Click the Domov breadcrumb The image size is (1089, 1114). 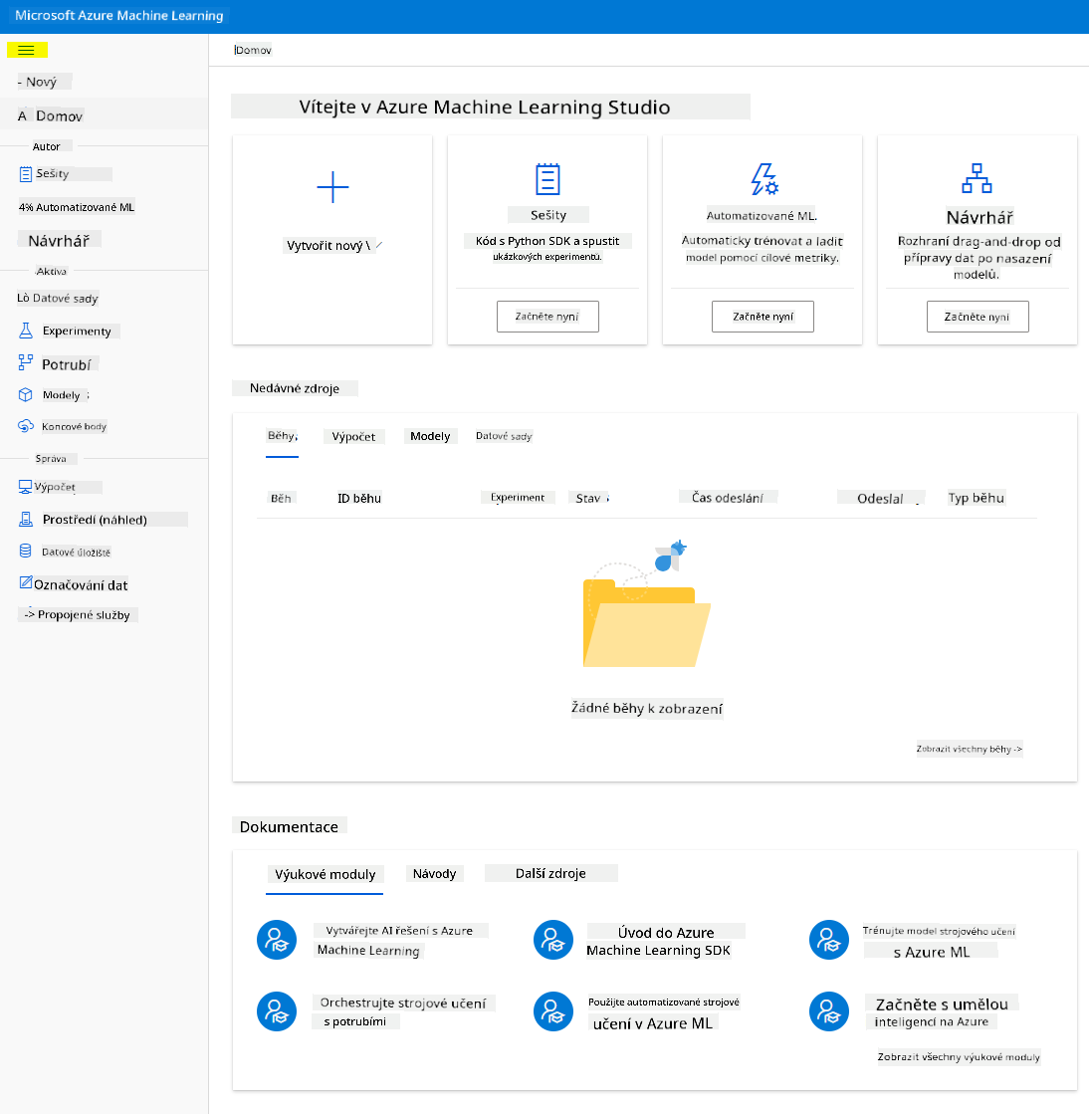253,50
